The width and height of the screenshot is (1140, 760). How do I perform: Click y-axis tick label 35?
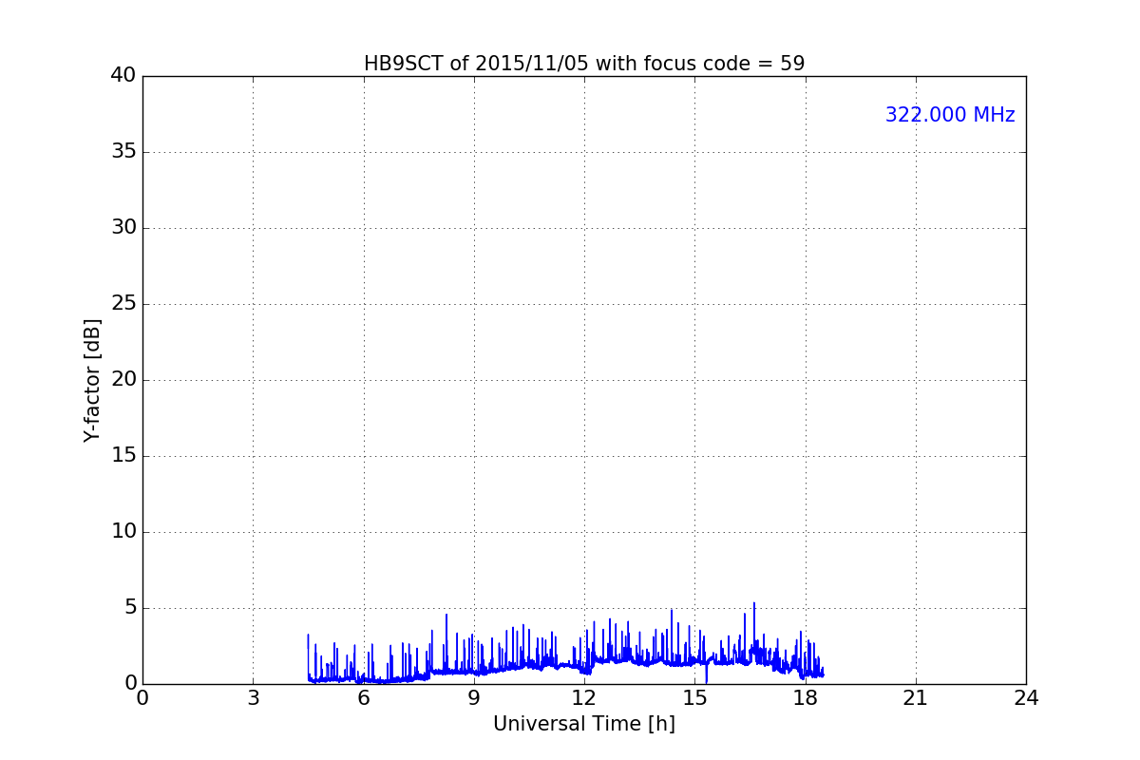[123, 152]
